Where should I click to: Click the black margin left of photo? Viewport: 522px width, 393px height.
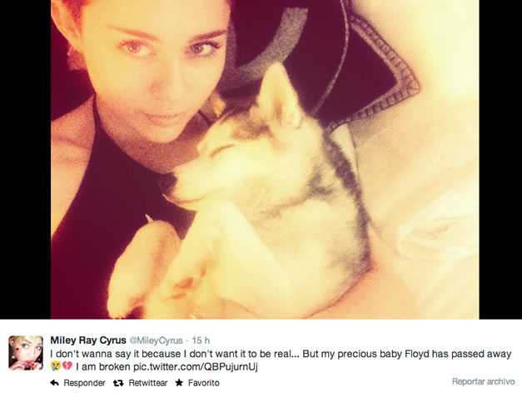point(25,159)
